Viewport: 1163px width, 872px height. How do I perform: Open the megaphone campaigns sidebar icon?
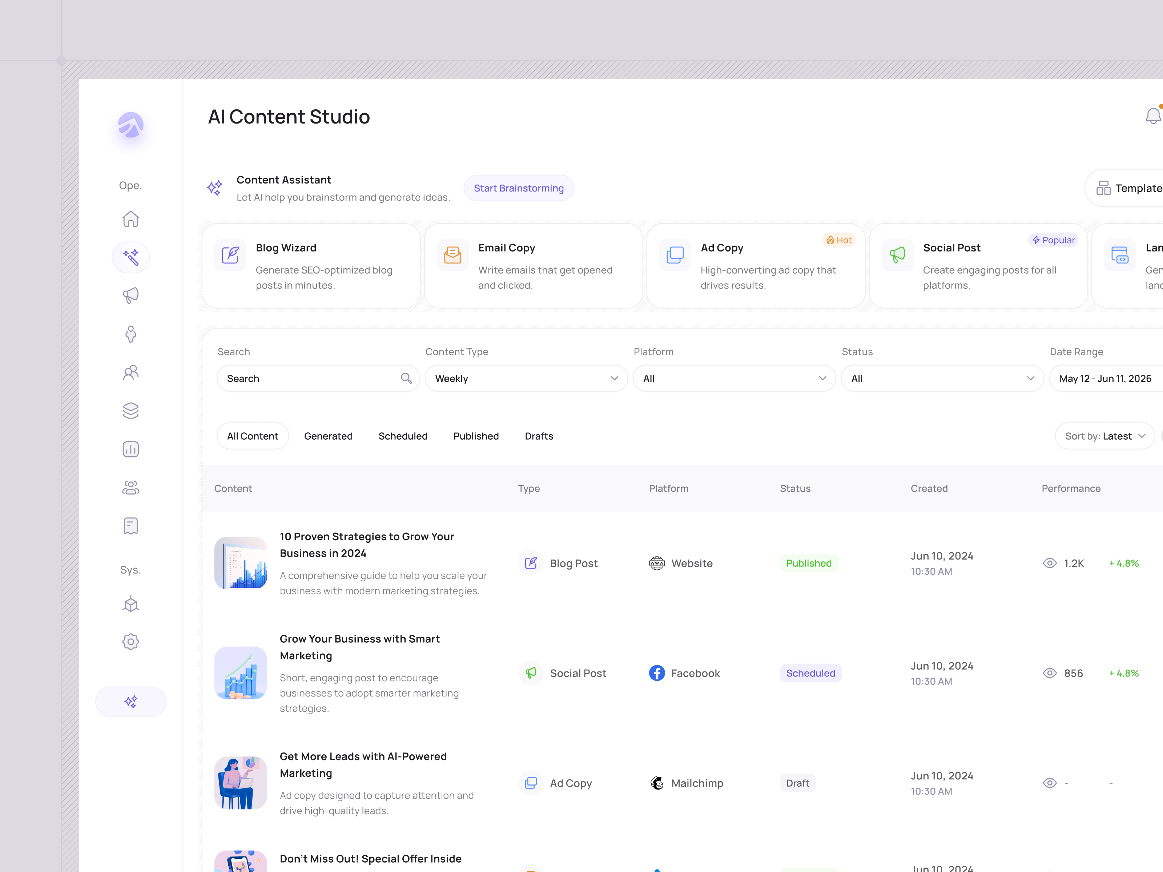pyautogui.click(x=130, y=295)
